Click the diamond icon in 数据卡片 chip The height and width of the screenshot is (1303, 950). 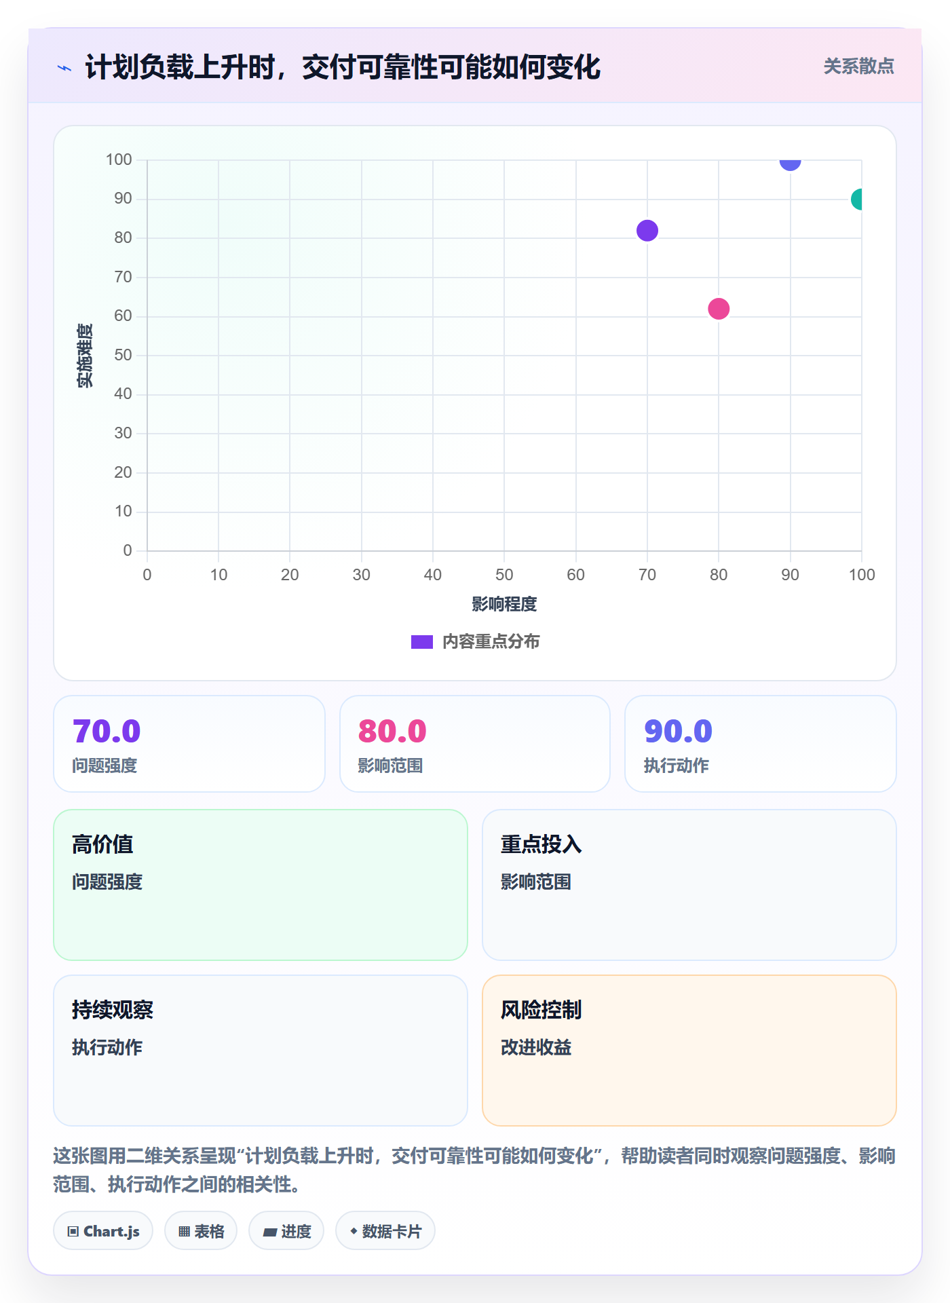tap(354, 1231)
